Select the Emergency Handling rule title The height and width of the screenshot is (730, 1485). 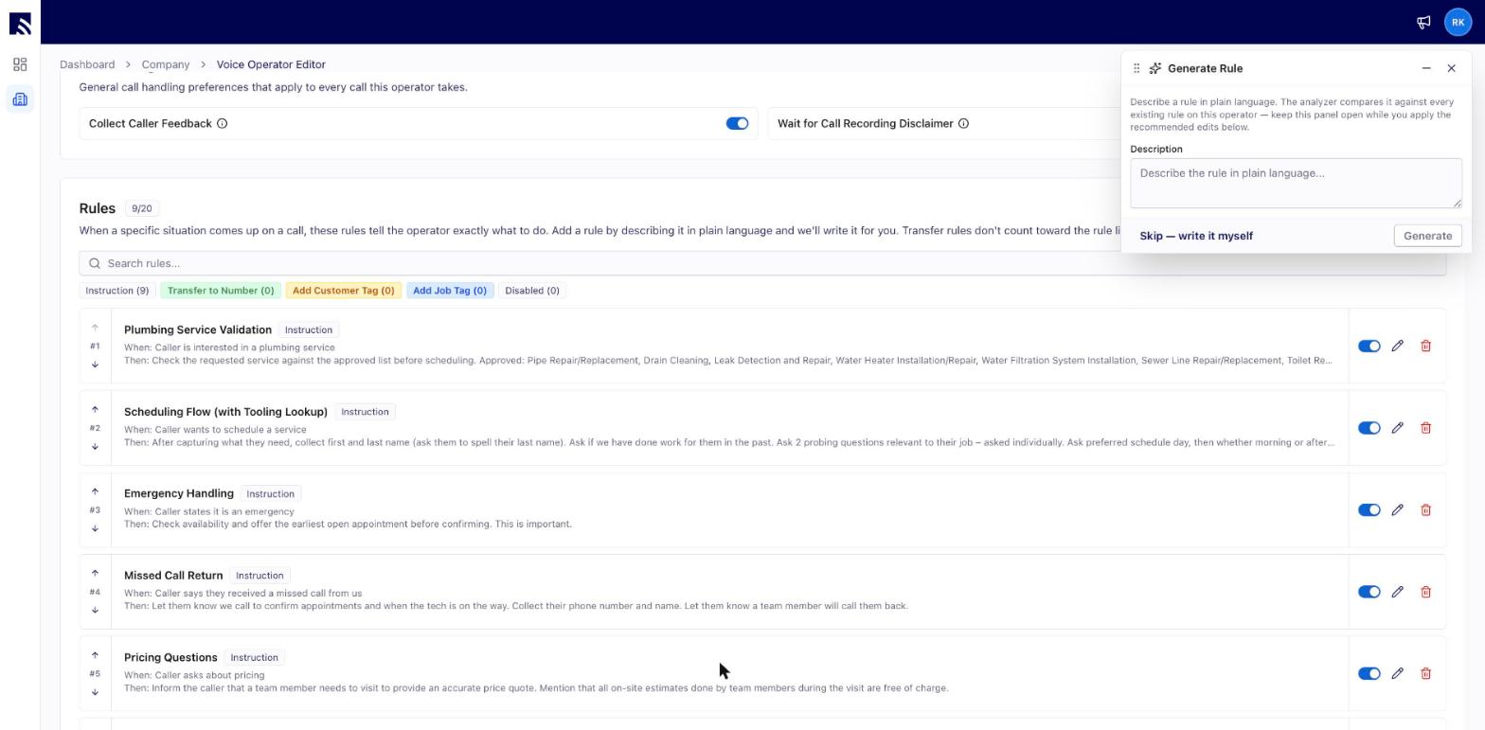point(179,493)
